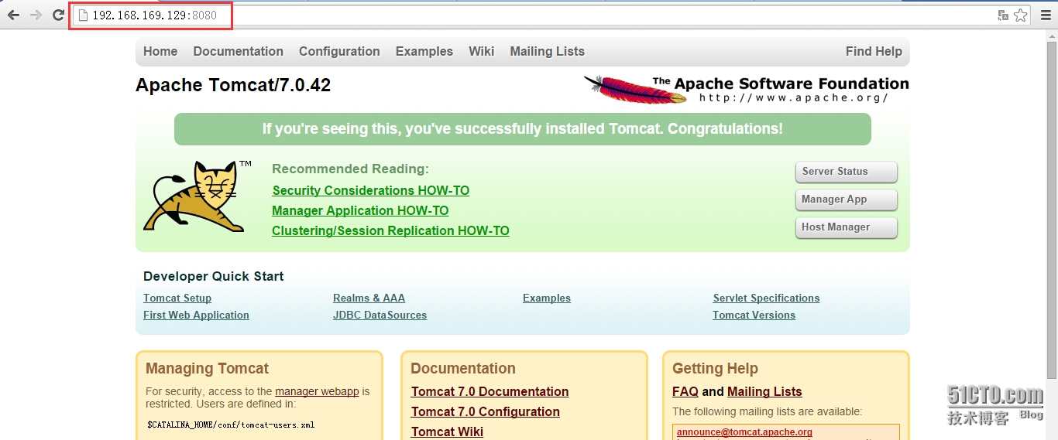The height and width of the screenshot is (440, 1058).
Task: Open the Tomcat Setup link
Action: pyautogui.click(x=177, y=298)
